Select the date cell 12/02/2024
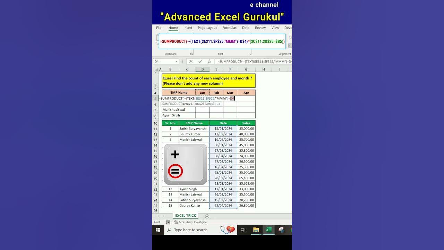The image size is (444, 250). [x=223, y=134]
